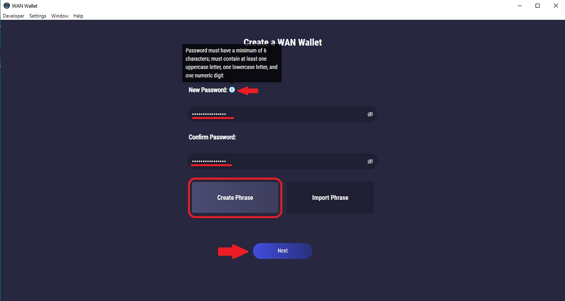The height and width of the screenshot is (301, 565).
Task: Click the Next button
Action: 282,251
